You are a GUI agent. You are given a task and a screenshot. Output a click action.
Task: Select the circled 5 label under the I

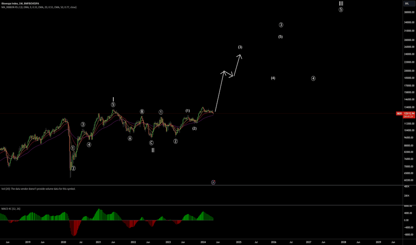pyautogui.click(x=113, y=105)
